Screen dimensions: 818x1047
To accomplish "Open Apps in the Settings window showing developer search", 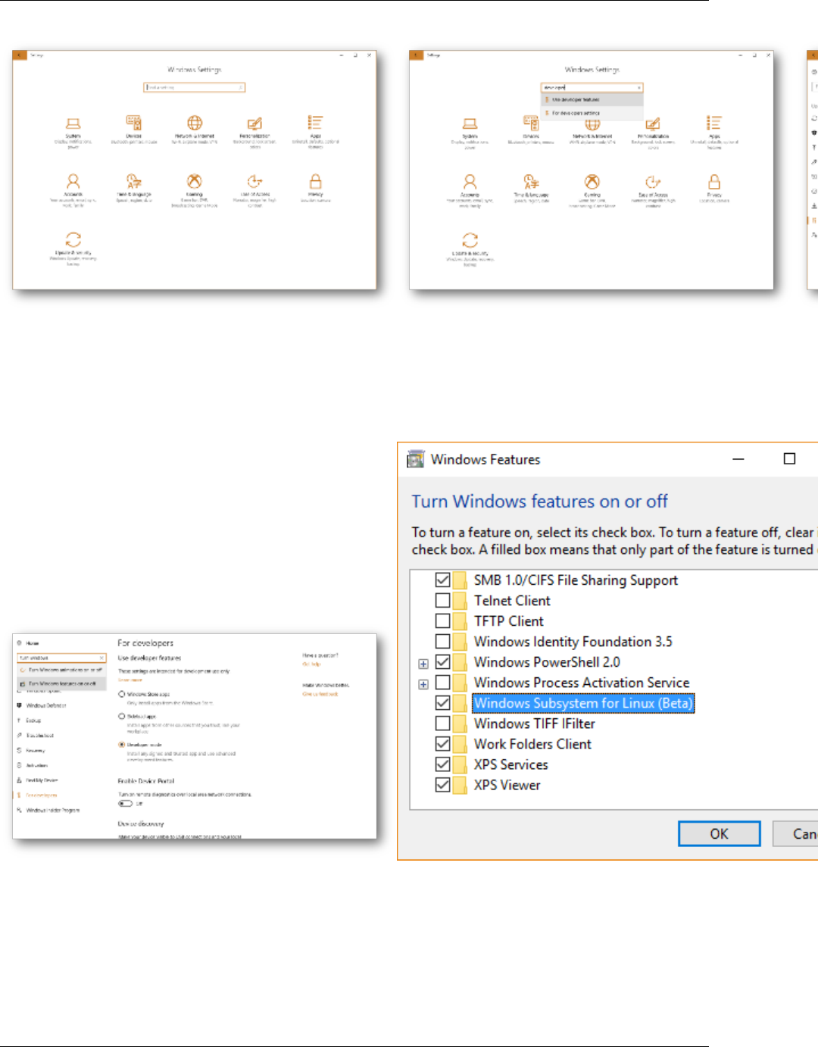I will click(x=713, y=132).
